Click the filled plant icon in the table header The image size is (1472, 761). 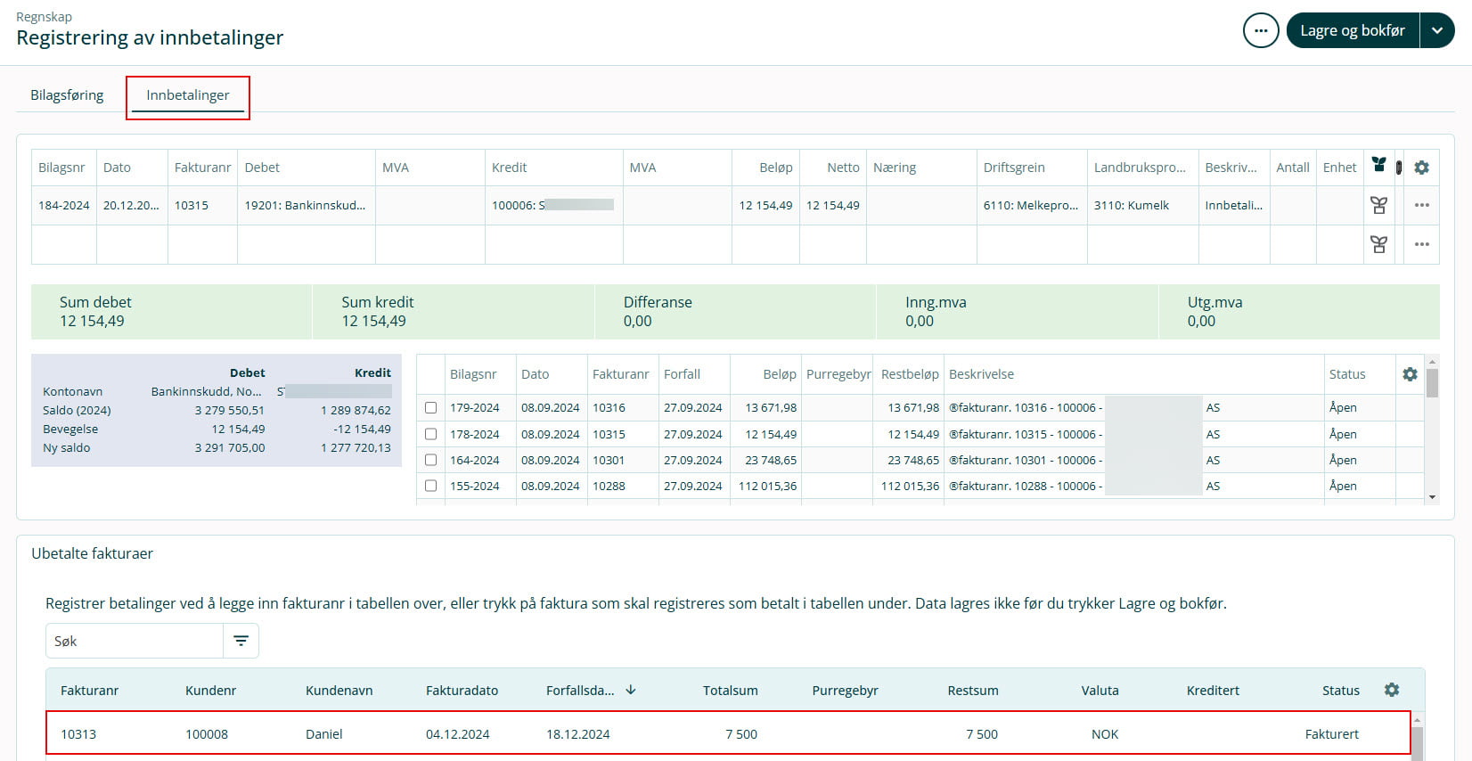click(1378, 165)
